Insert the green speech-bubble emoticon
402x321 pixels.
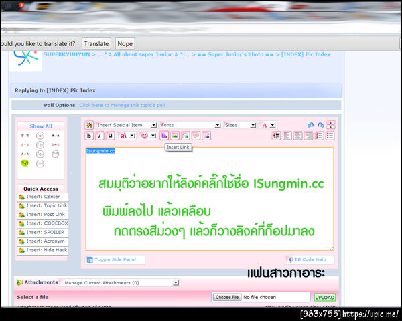pos(25,163)
